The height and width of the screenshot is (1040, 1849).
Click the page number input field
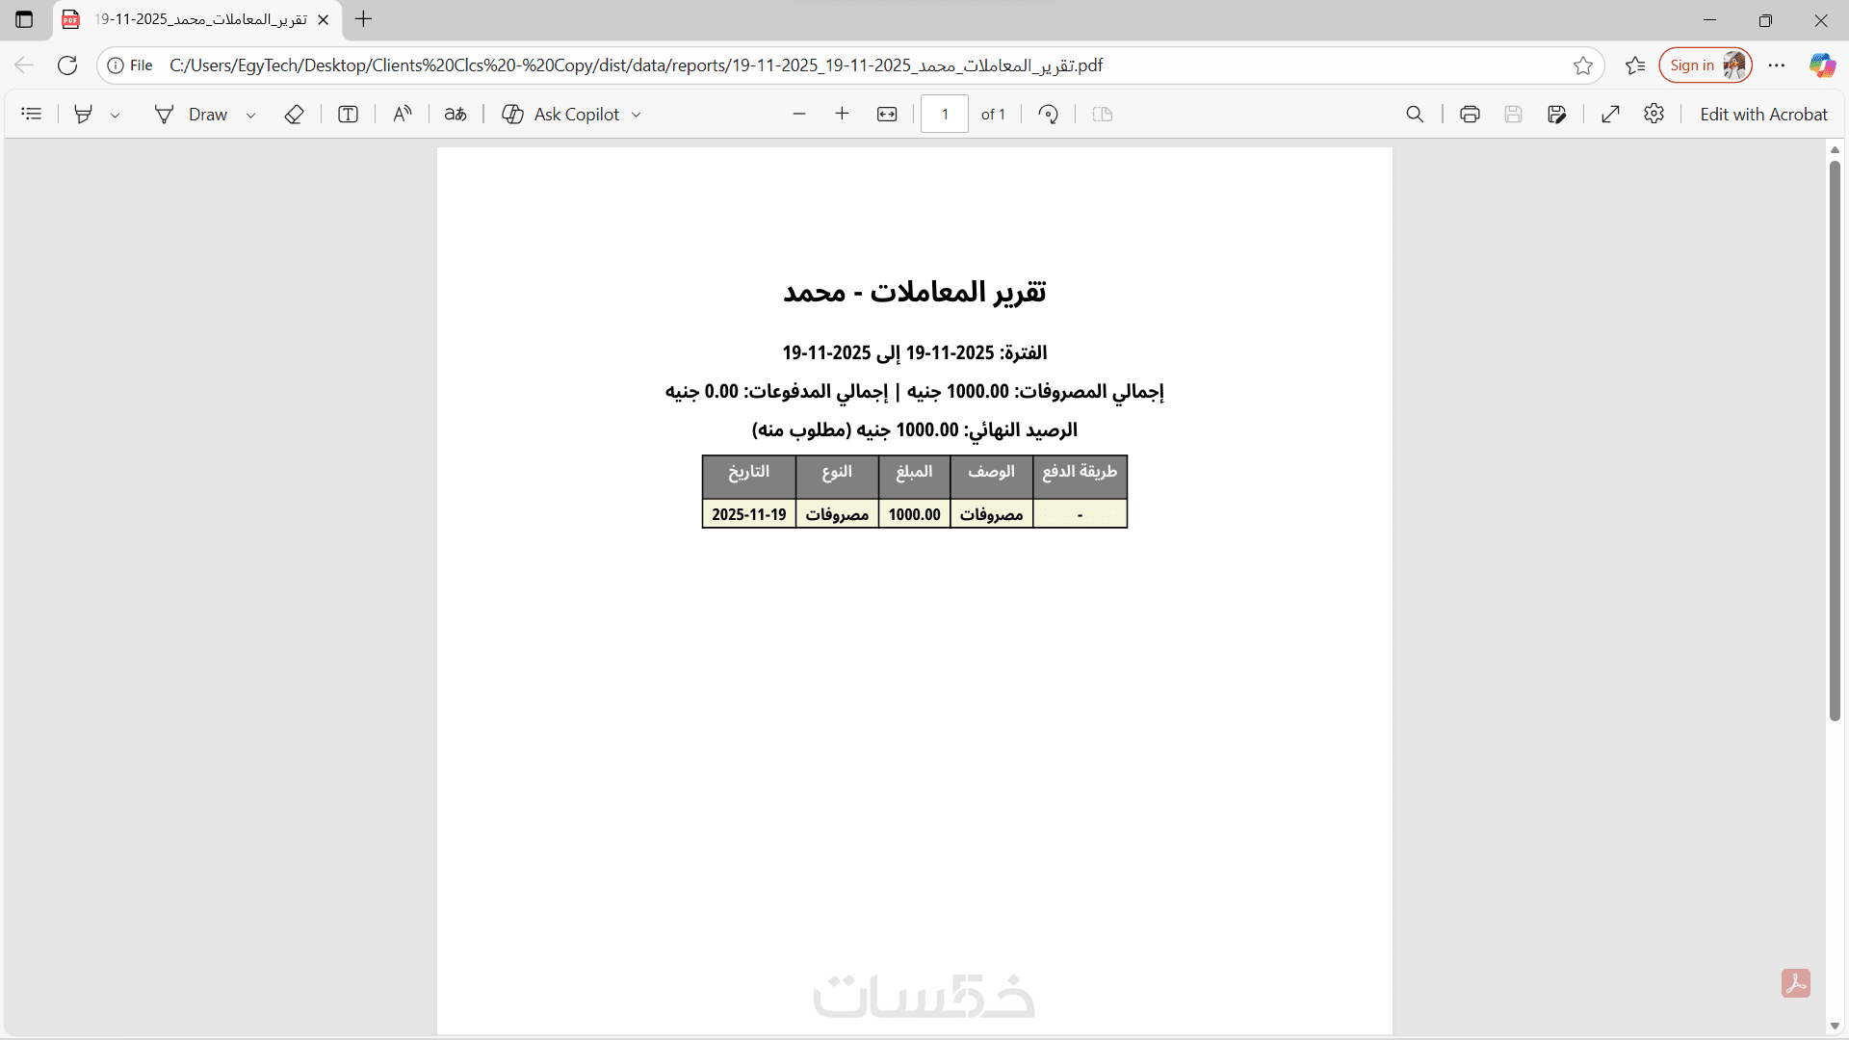(944, 115)
